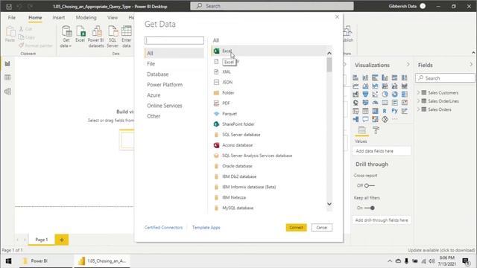Expand the Sales Orders table
This screenshot has width=477, height=268.
(419, 109)
